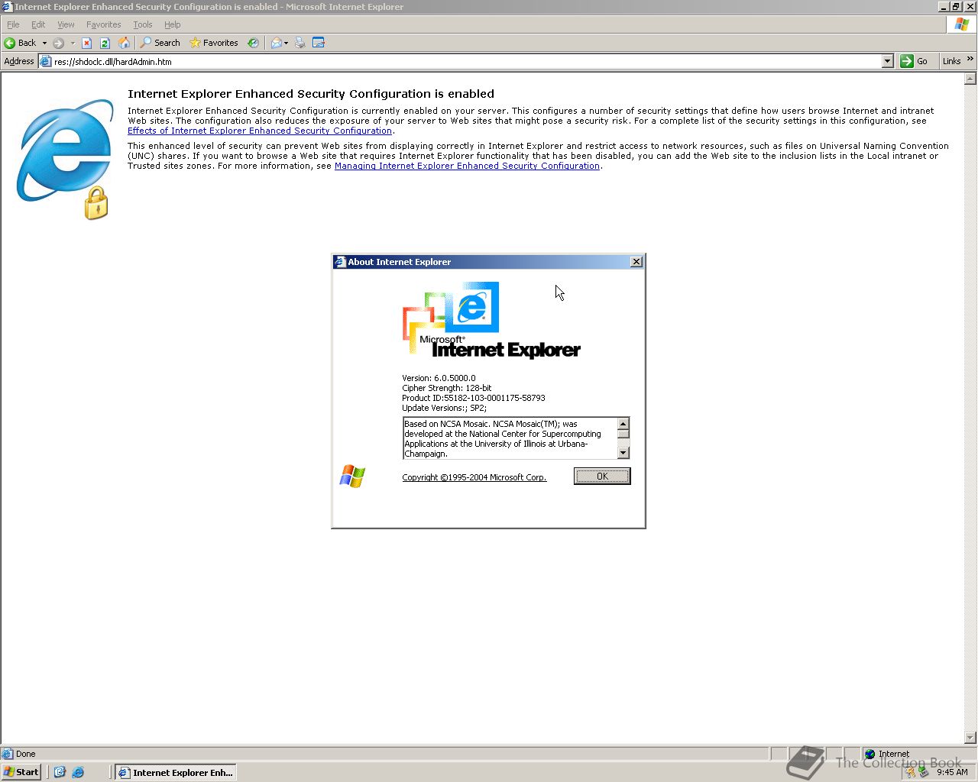Restore down the browser window

coord(955,6)
